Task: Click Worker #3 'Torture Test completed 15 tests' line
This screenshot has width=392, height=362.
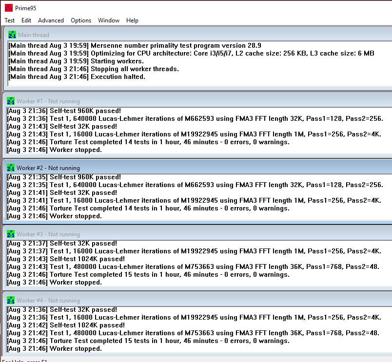Action: click(x=148, y=274)
